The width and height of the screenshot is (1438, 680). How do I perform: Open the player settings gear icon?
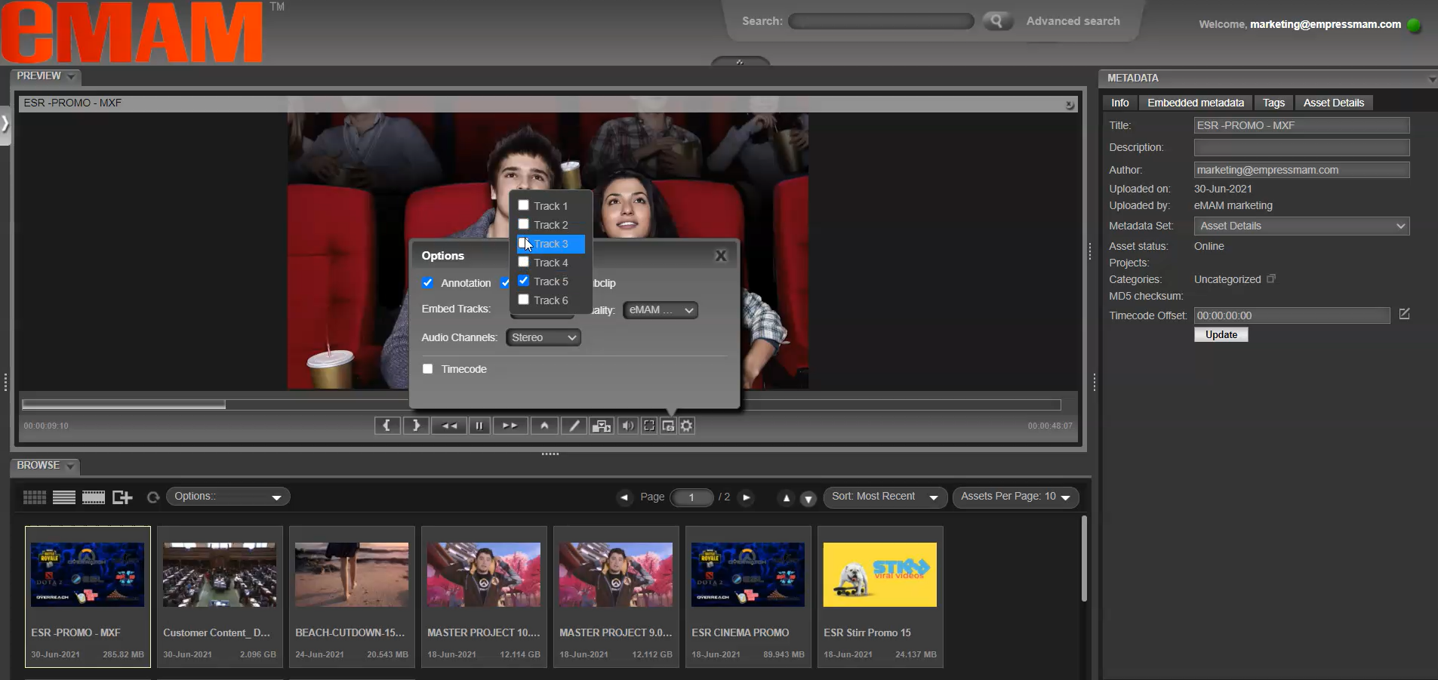pyautogui.click(x=685, y=425)
